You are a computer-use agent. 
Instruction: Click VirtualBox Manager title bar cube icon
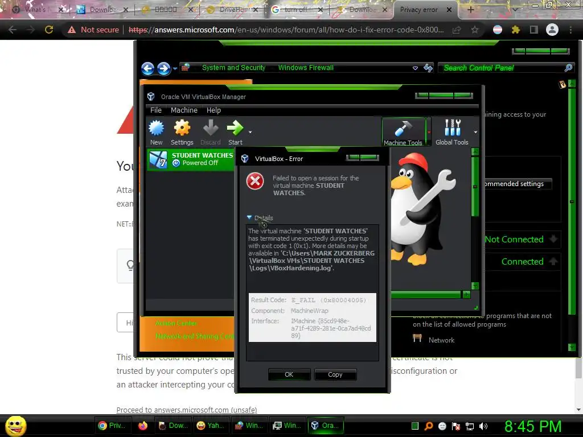pos(150,97)
